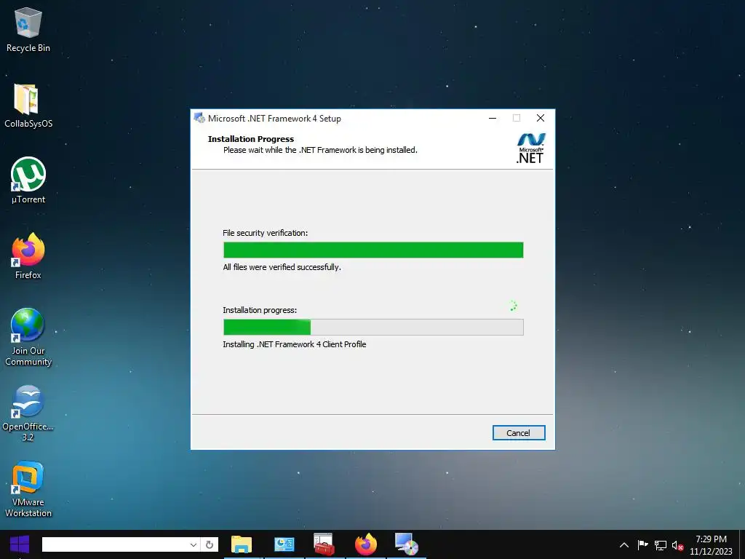The height and width of the screenshot is (559, 745).
Task: Switch to Firefox in the taskbar
Action: pos(366,544)
